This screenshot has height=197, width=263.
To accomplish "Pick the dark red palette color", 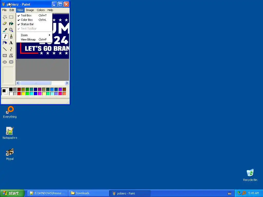I will click(19, 89).
